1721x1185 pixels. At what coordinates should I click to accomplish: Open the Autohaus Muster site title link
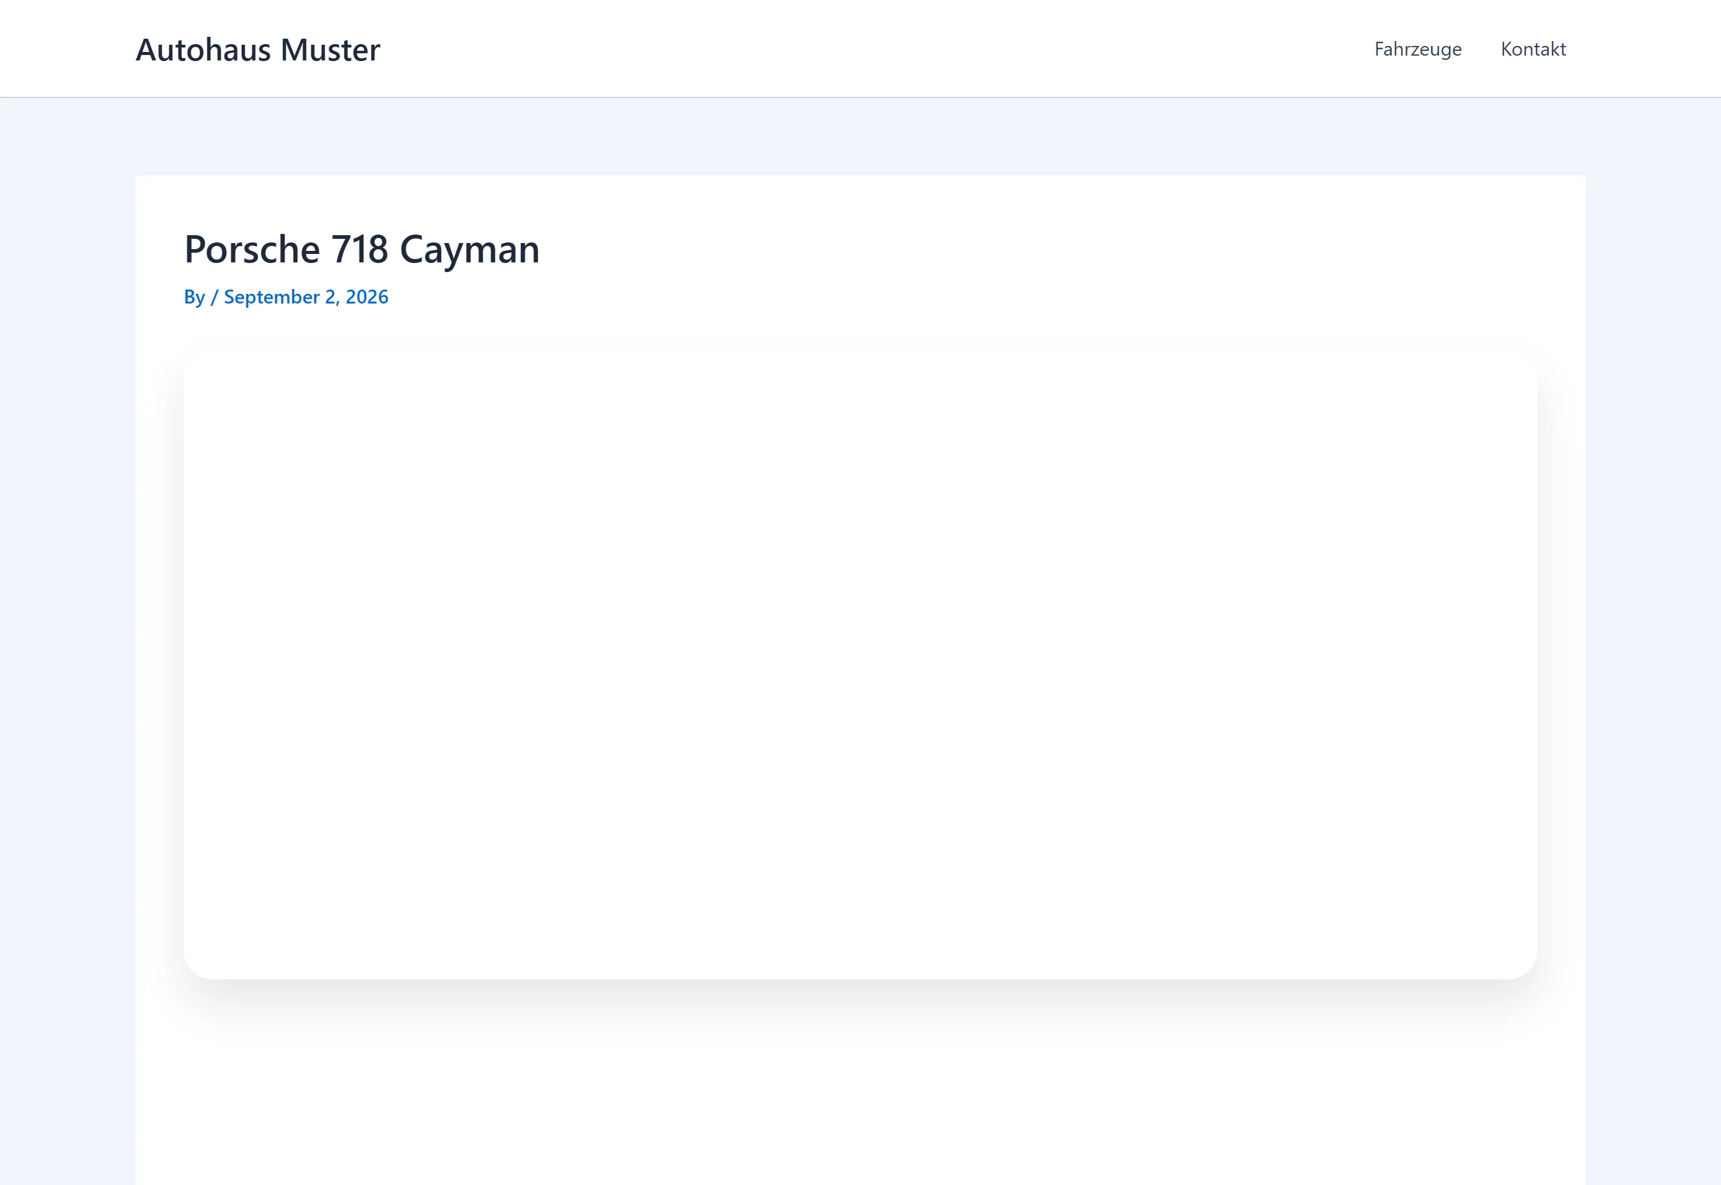point(257,50)
